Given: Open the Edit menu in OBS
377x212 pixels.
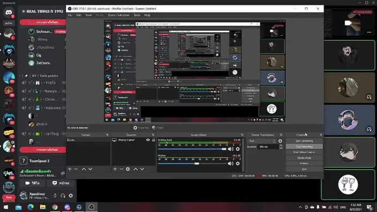Looking at the screenshot, I should (79, 15).
